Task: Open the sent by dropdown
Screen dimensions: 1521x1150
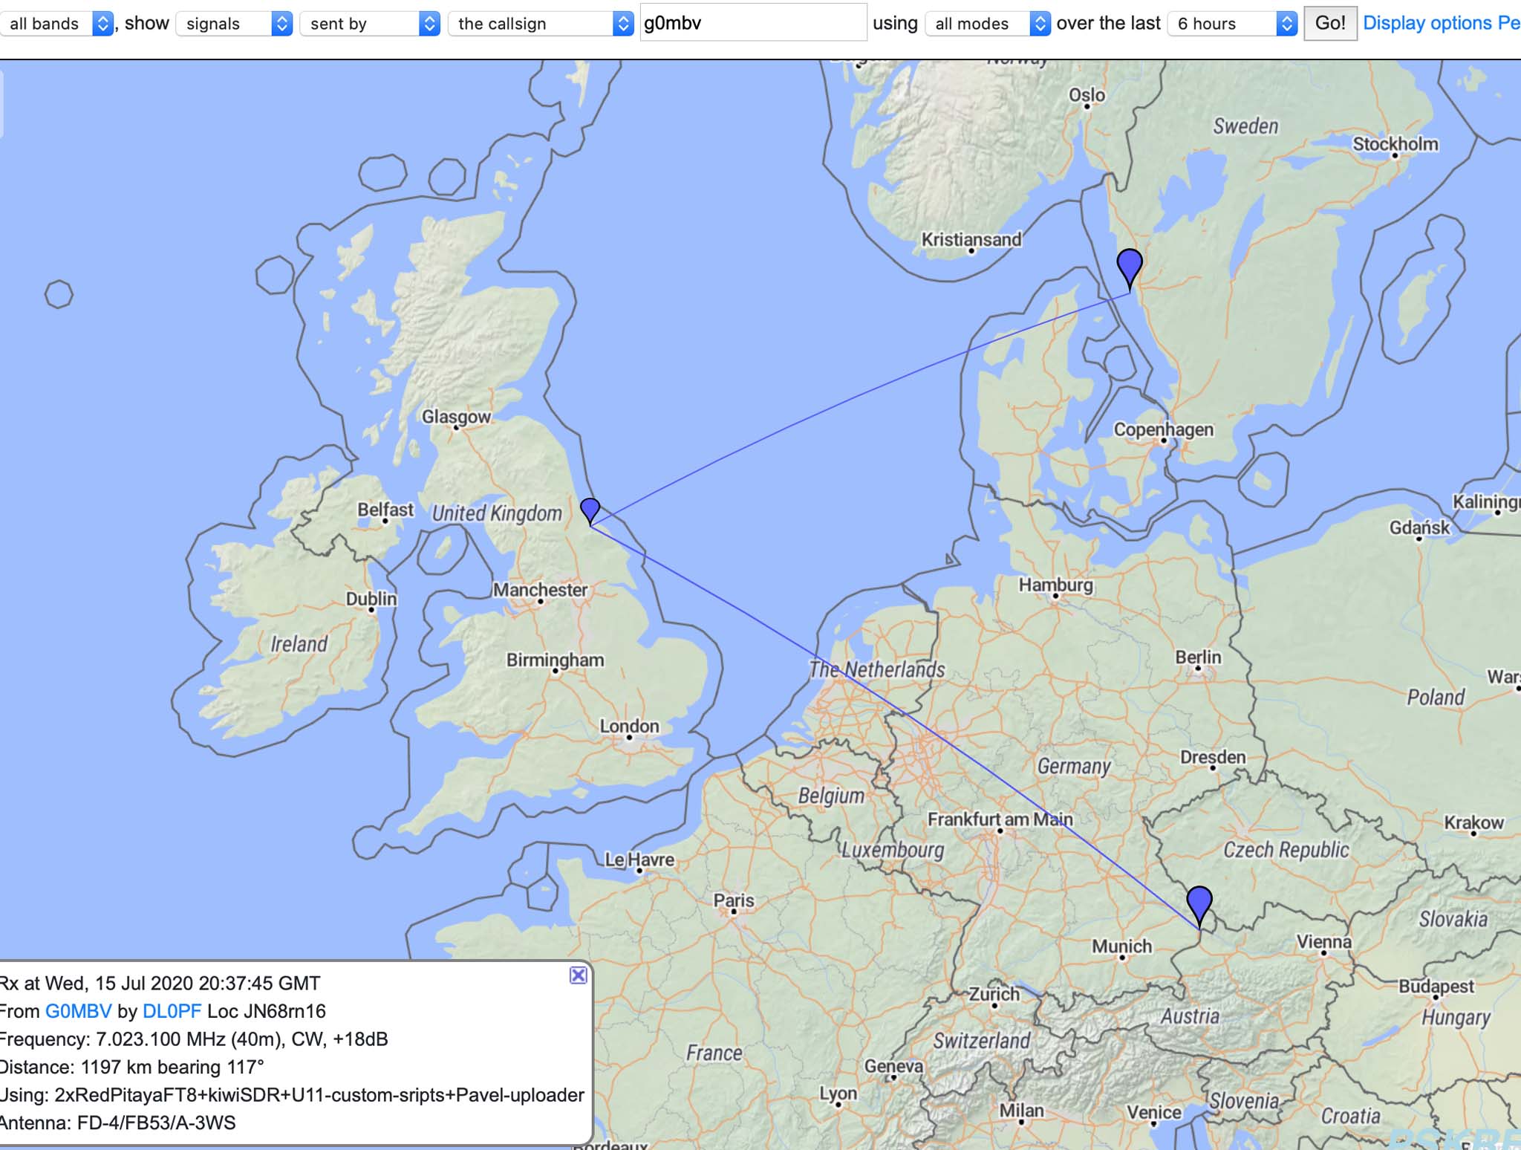Action: tap(369, 24)
